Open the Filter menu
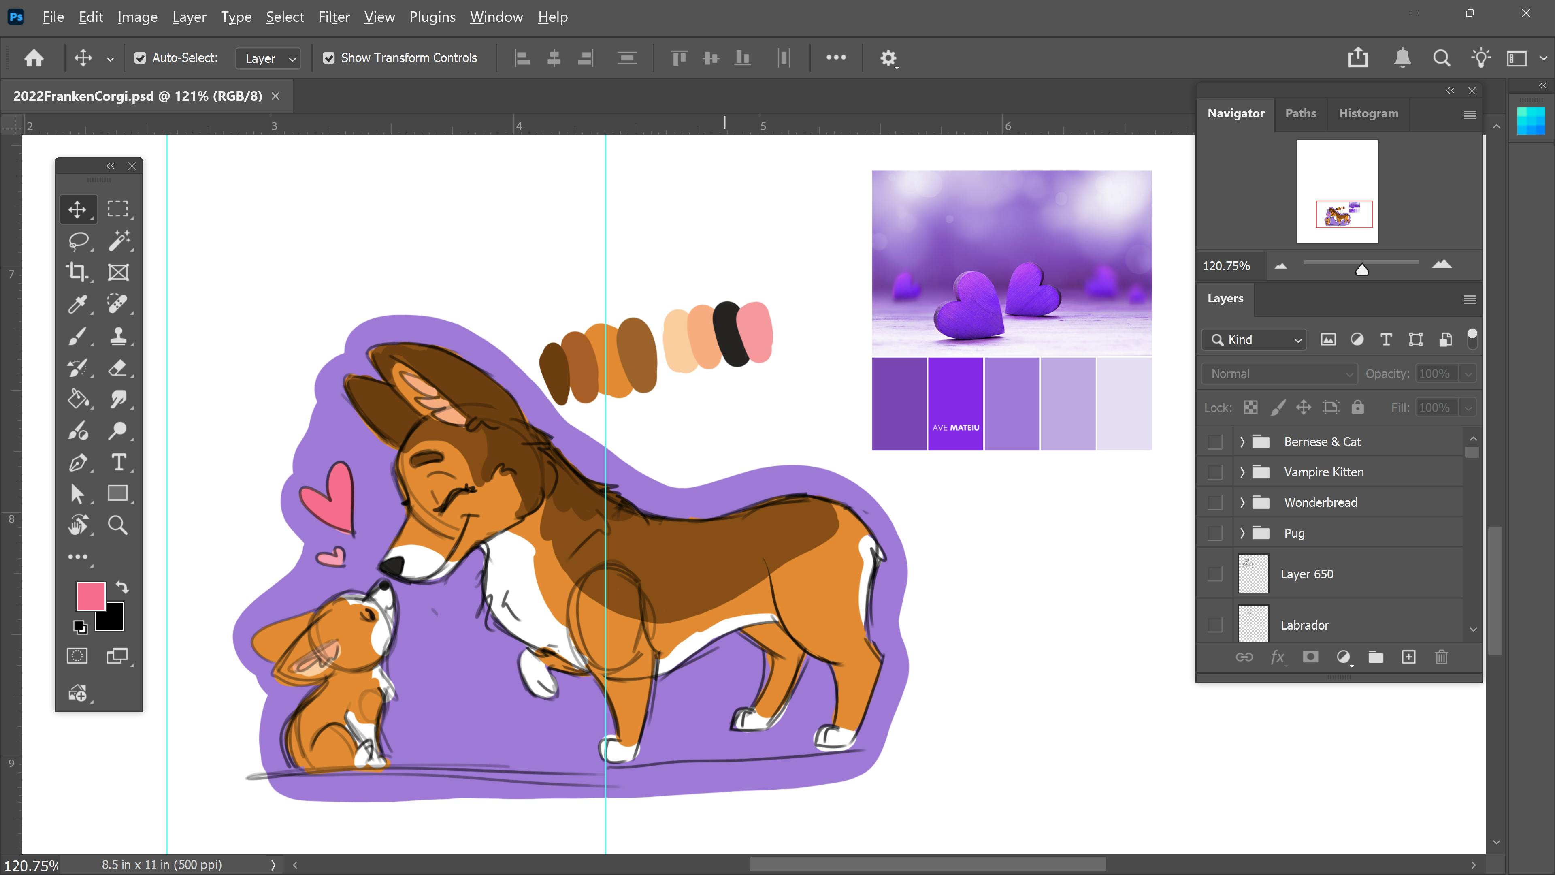This screenshot has width=1555, height=875. tap(334, 17)
